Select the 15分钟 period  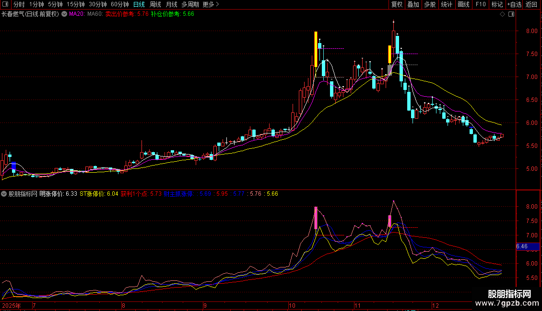pyautogui.click(x=76, y=4)
